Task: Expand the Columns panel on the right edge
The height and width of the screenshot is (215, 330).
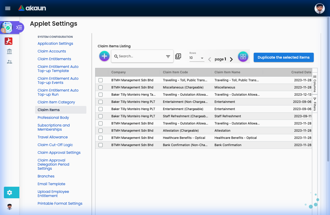Action: coord(315,84)
